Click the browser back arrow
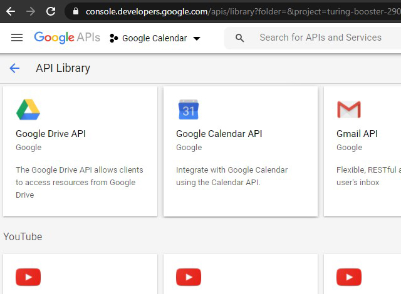 coord(11,11)
